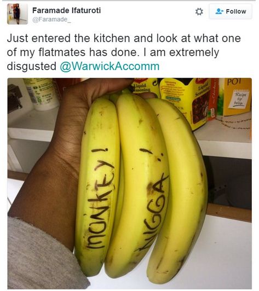Open the Faramade Ifaturoti display name link

pos(66,10)
